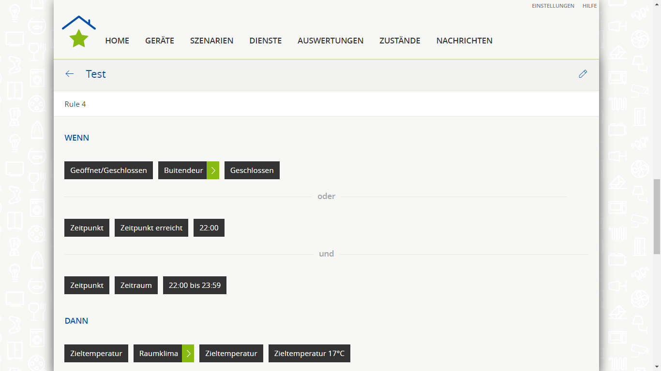Go back using the left arrow icon
Screen dimensions: 661x371
70,74
